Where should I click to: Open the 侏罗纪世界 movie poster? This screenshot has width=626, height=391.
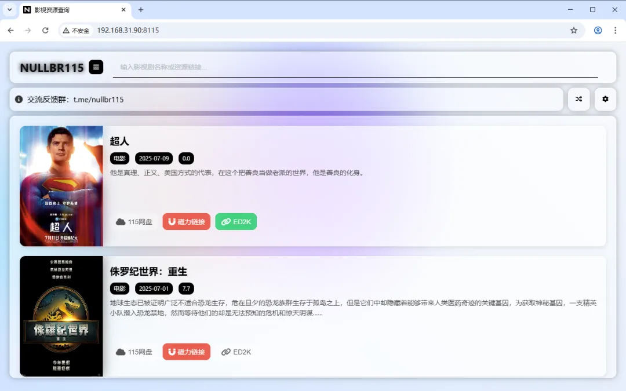[61, 316]
